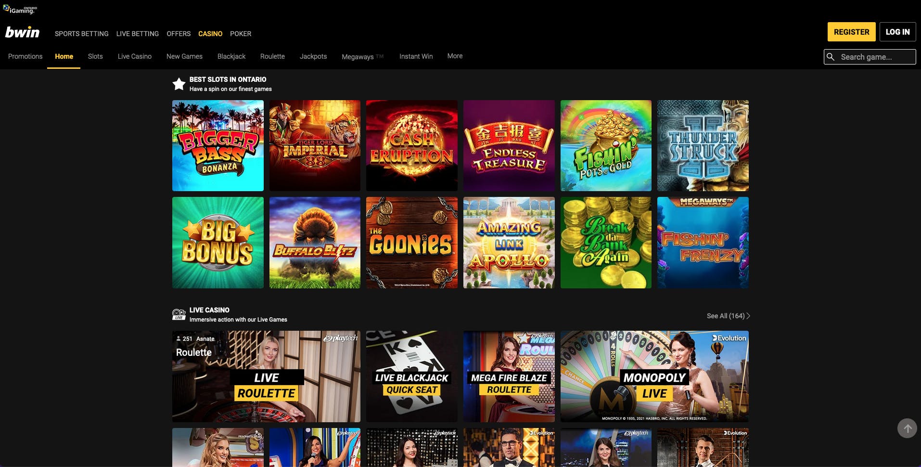Expand See All (164) live games

pyautogui.click(x=728, y=316)
